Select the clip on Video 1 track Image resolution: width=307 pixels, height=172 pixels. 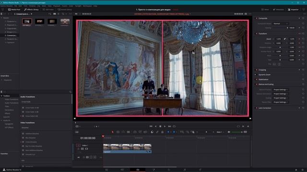click(x=128, y=149)
